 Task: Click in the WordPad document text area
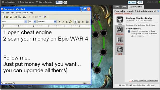tap(46, 55)
